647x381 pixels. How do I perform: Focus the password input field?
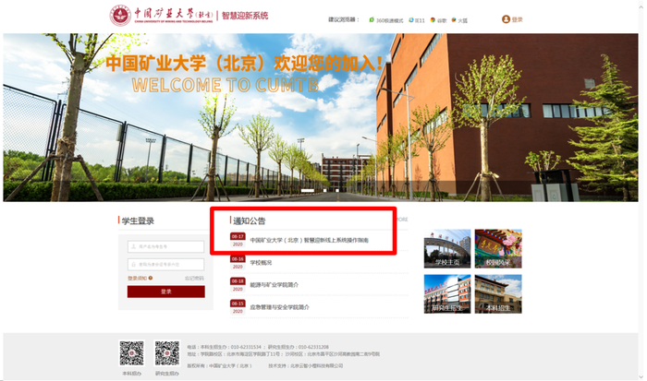[x=165, y=265]
